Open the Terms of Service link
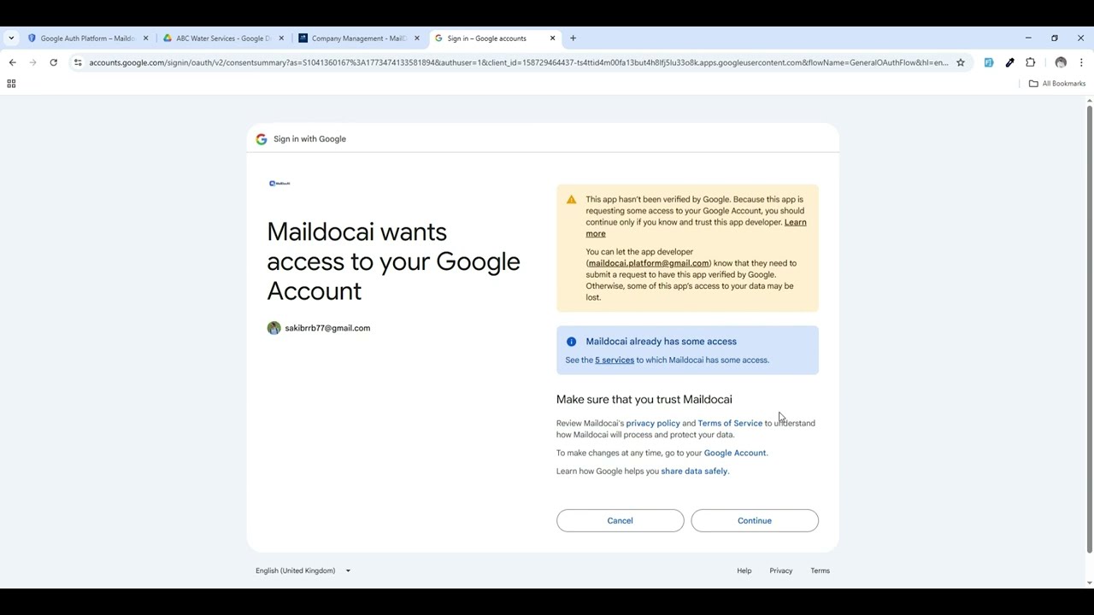The width and height of the screenshot is (1094, 615). click(730, 423)
